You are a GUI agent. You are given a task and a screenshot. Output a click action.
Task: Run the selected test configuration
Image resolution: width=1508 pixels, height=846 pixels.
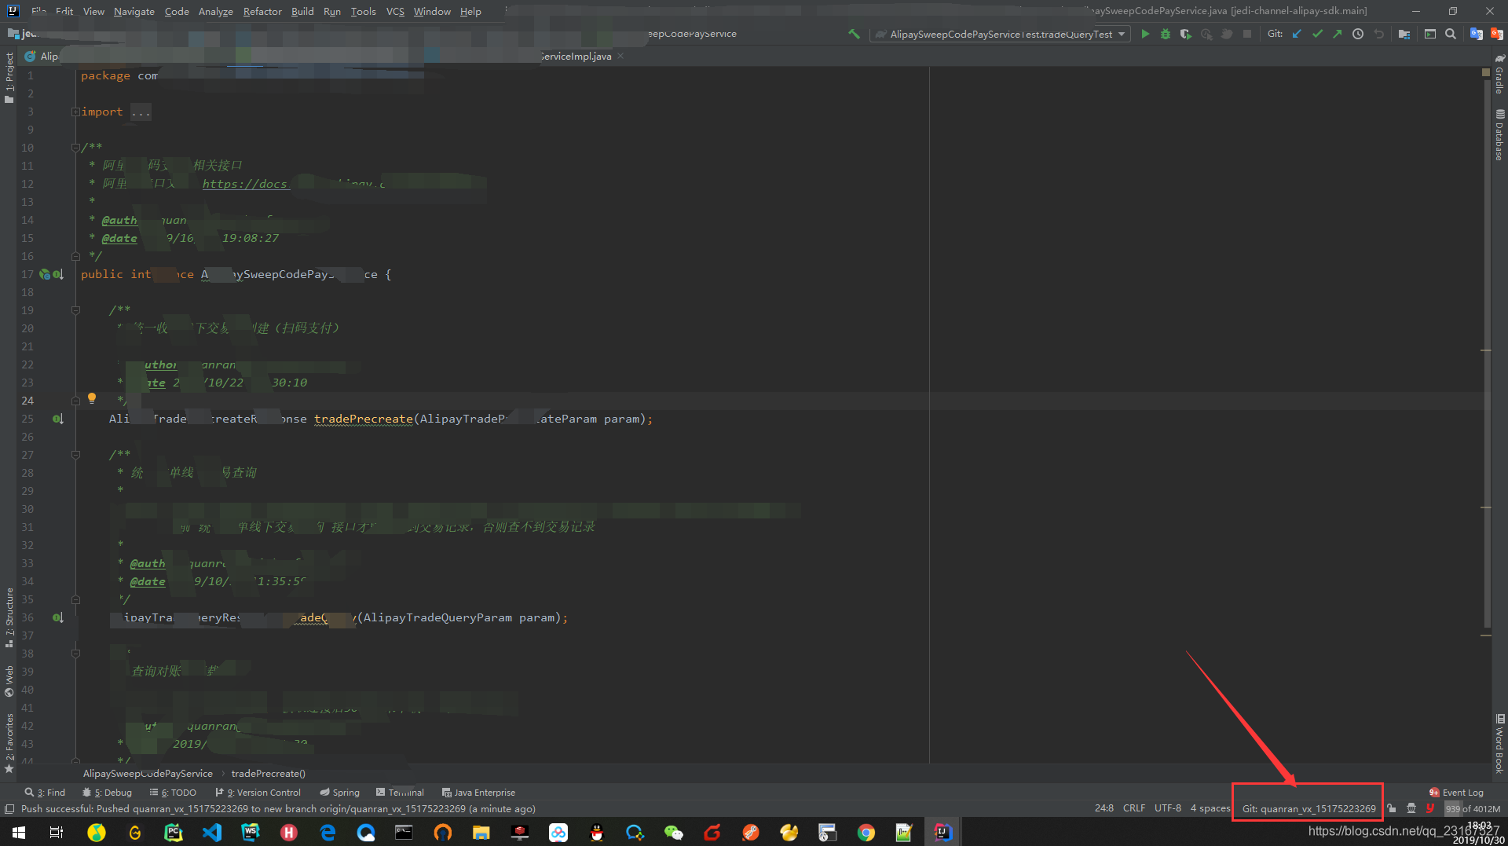[1145, 34]
